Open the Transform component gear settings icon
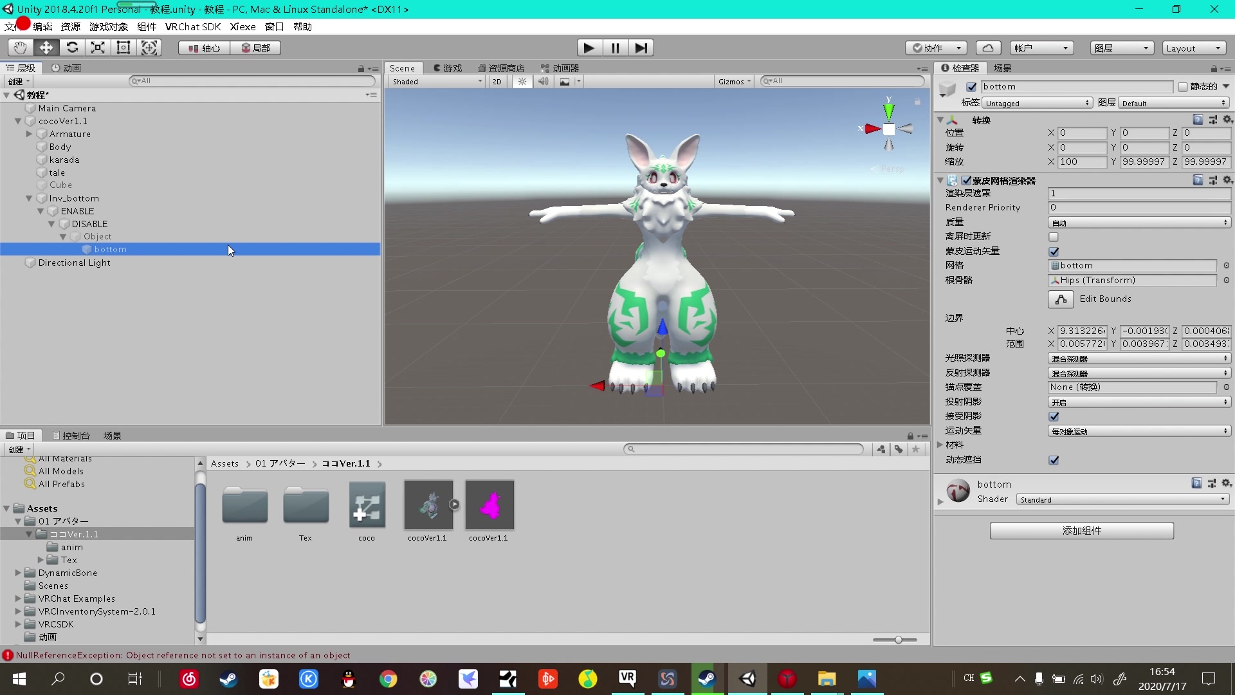 (x=1227, y=120)
